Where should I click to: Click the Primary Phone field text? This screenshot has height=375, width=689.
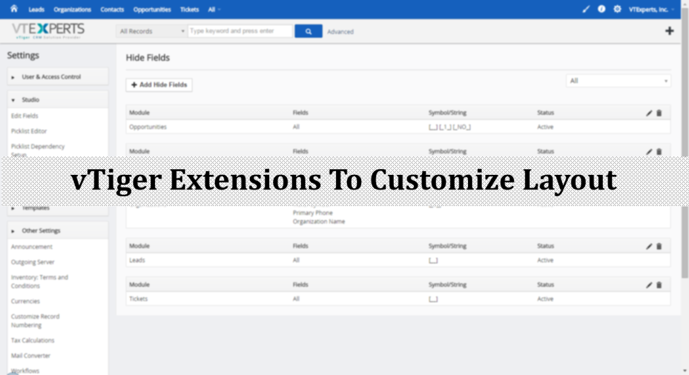(x=313, y=213)
